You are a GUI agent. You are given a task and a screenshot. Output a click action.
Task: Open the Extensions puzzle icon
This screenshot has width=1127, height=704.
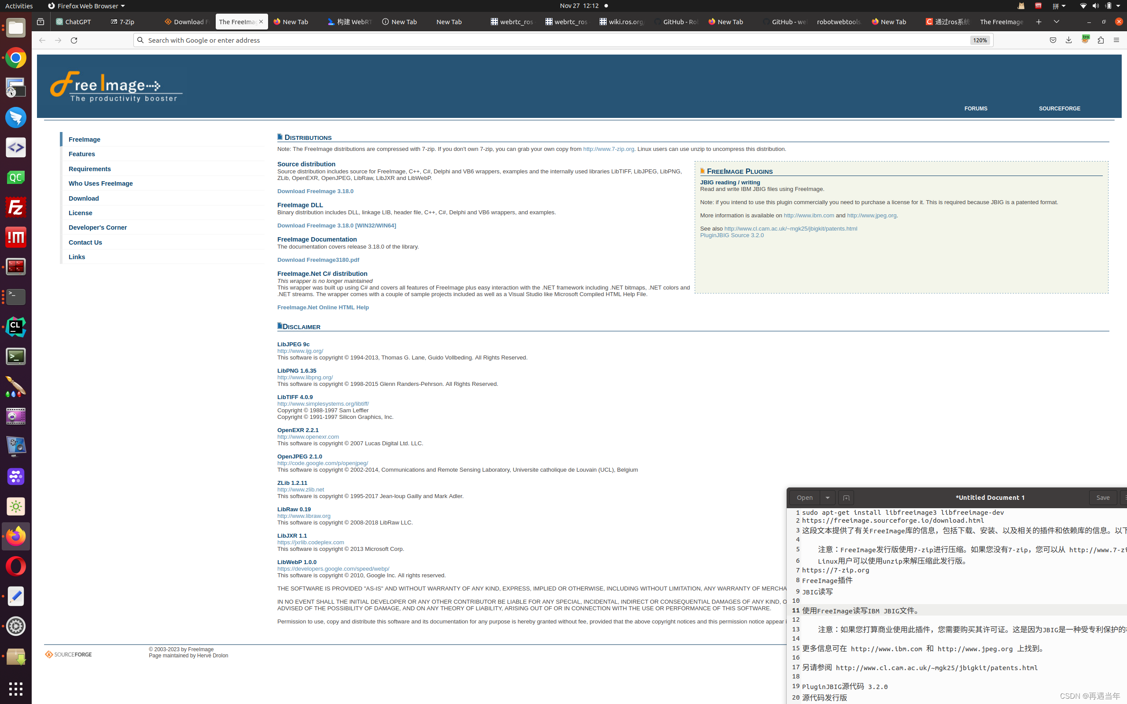[1101, 40]
